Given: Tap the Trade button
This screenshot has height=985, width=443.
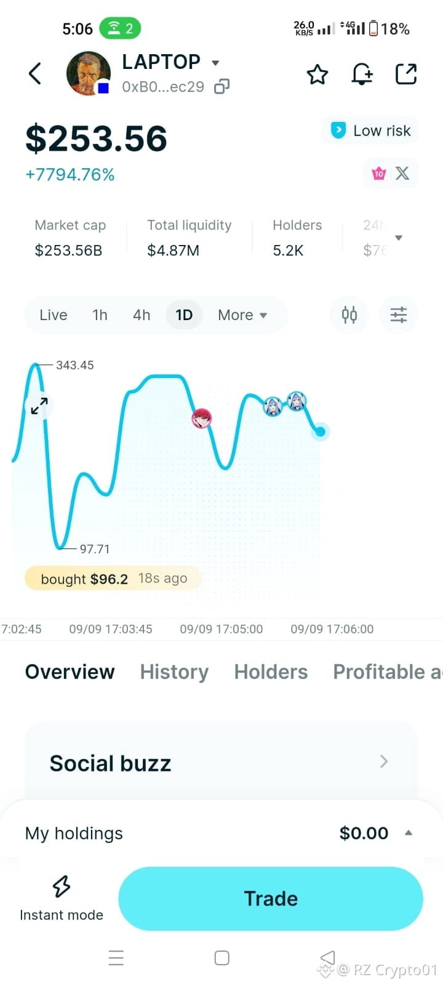Looking at the screenshot, I should (271, 899).
